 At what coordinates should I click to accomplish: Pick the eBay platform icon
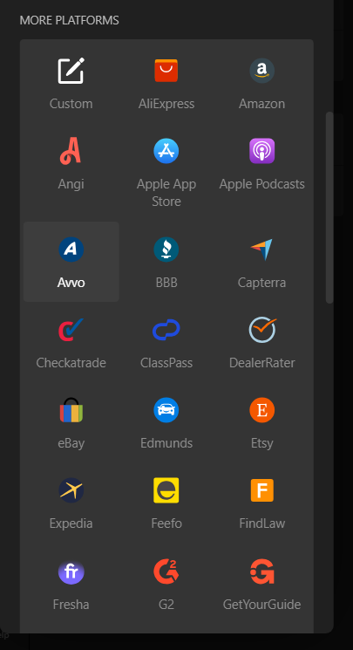click(71, 410)
